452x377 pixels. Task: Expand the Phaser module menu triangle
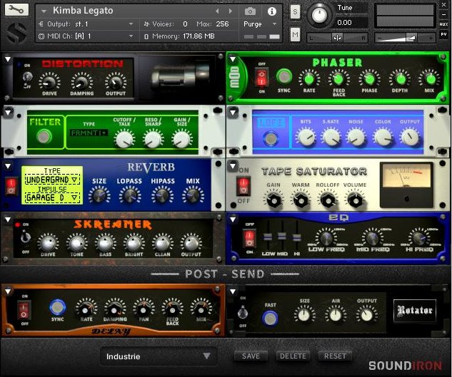pos(233,59)
